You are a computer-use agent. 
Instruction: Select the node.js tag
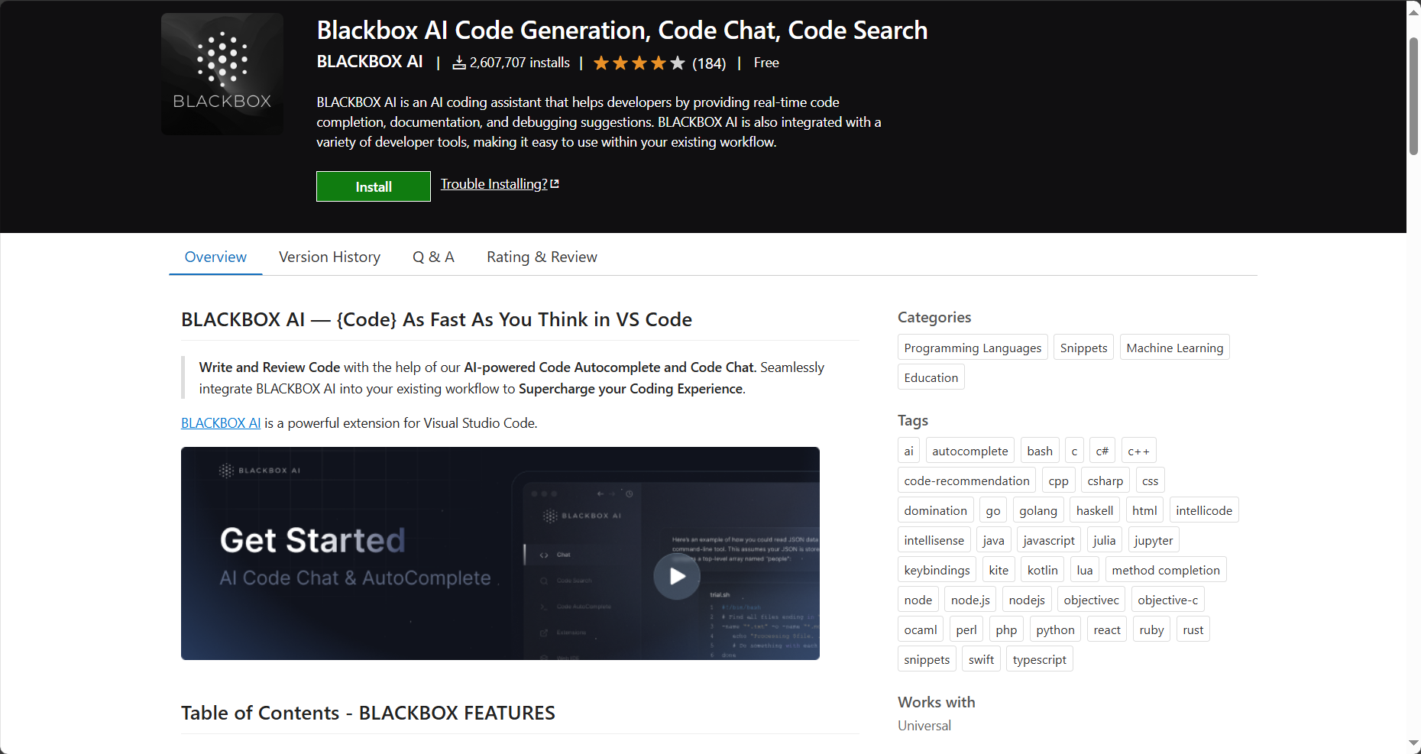(970, 600)
